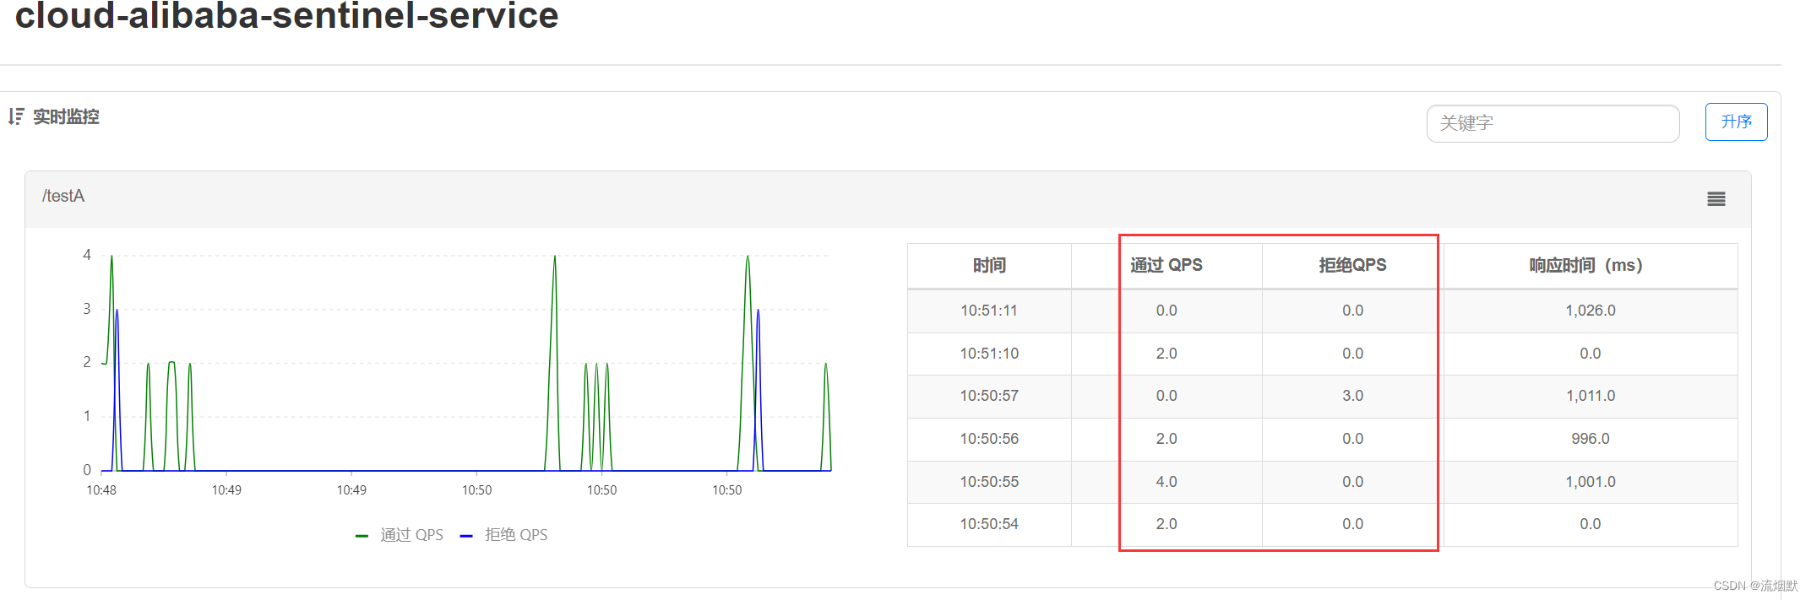Click the 4.0 passed QPS value
The height and width of the screenshot is (600, 1811).
pyautogui.click(x=1167, y=482)
